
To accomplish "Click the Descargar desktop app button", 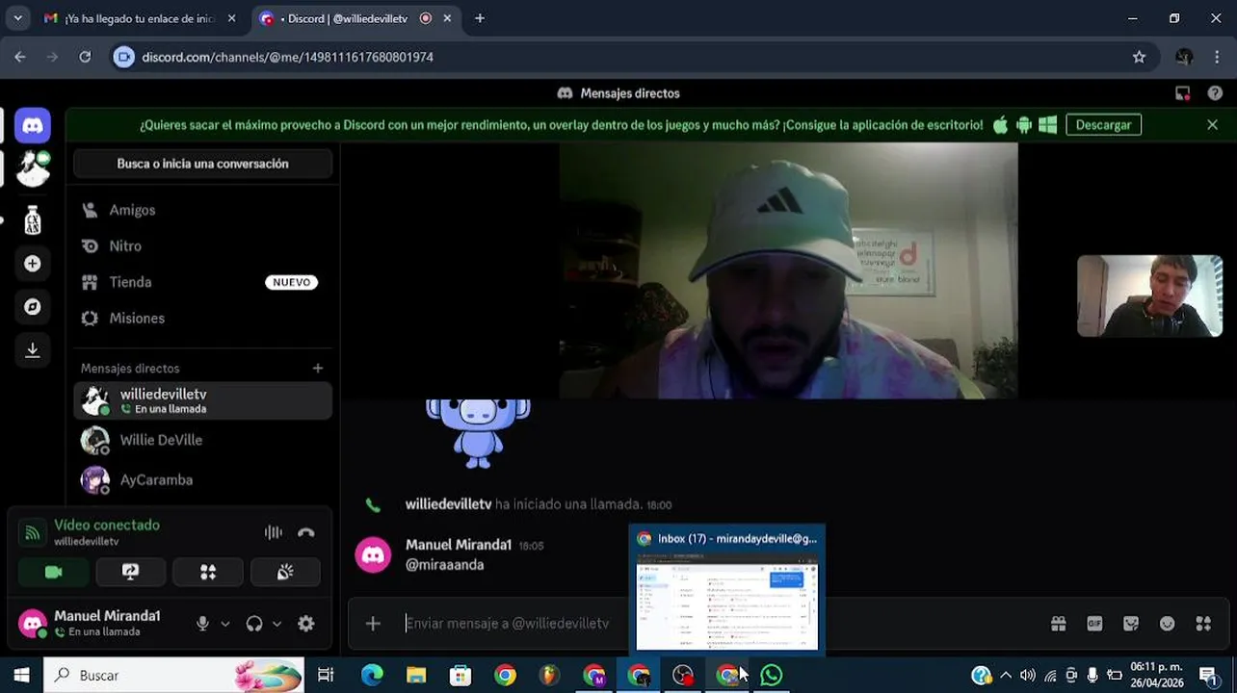I will (x=1103, y=125).
